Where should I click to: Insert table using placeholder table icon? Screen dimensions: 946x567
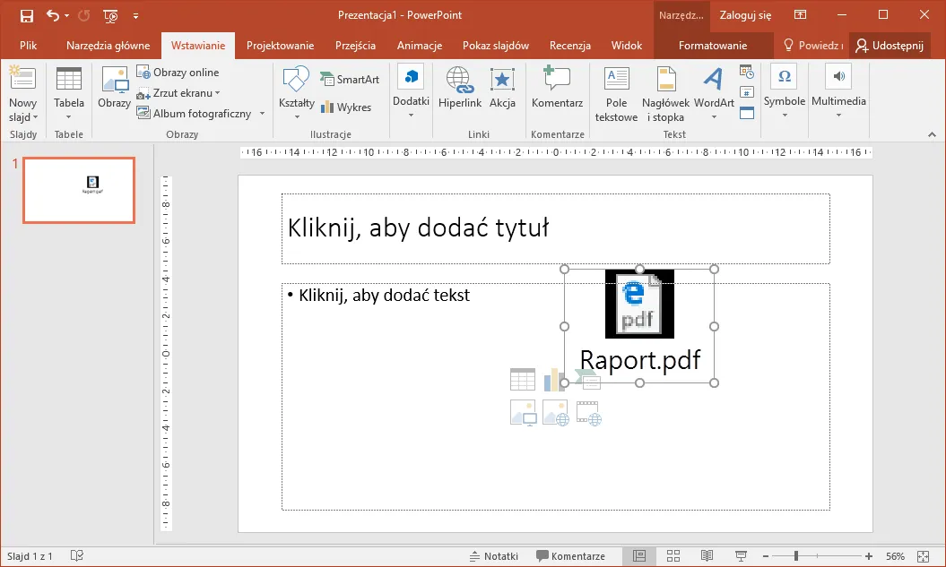tap(523, 380)
